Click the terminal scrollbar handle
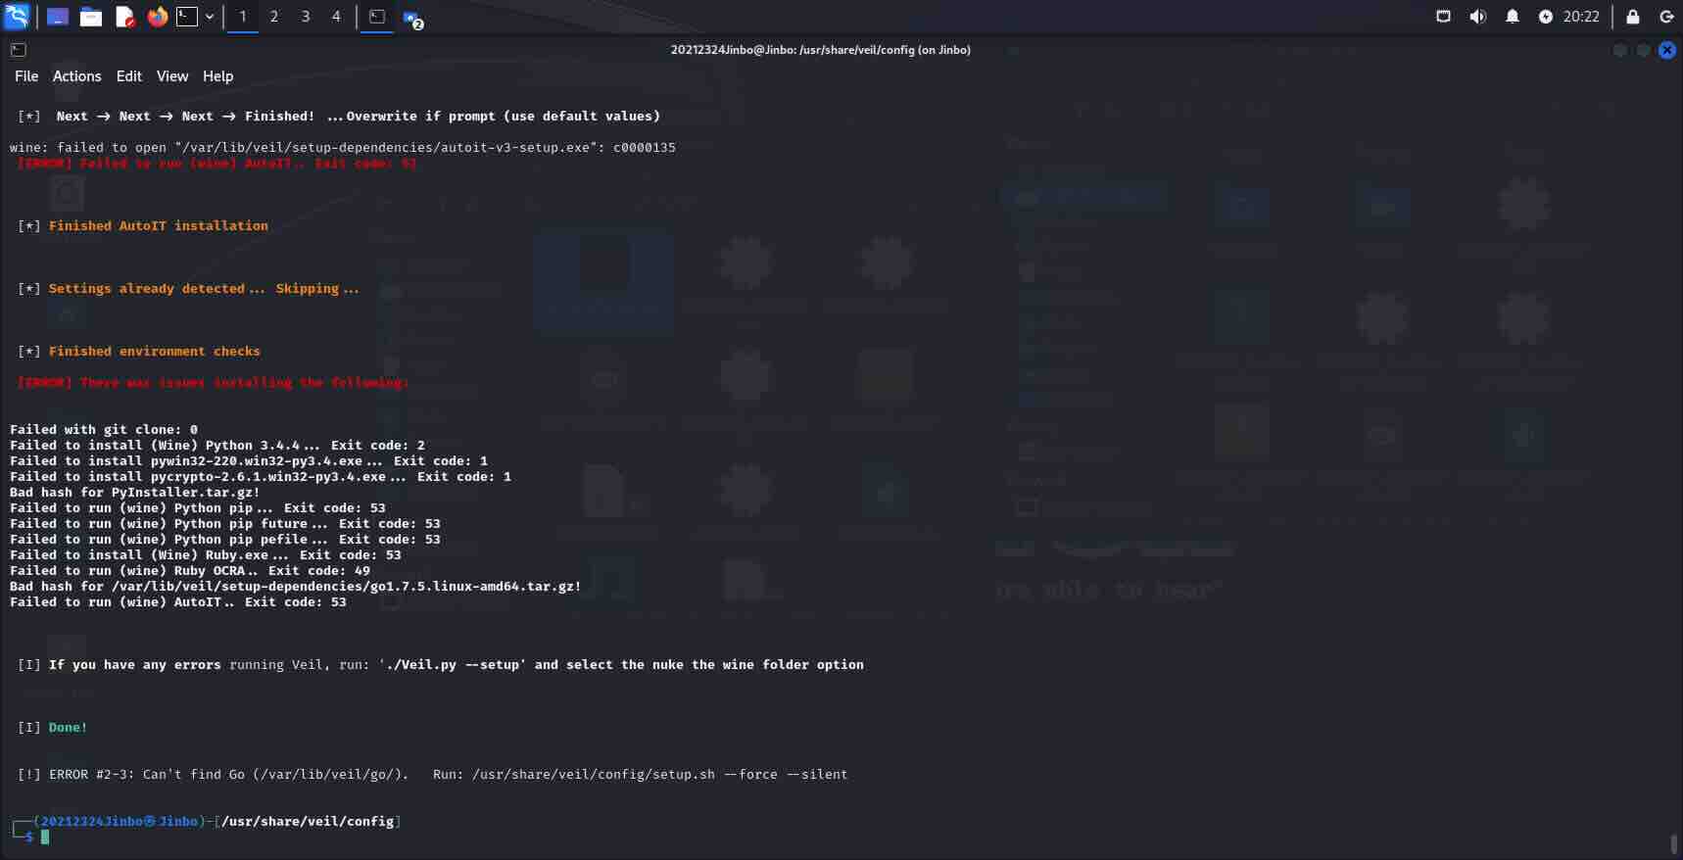This screenshot has width=1683, height=860. pyautogui.click(x=1673, y=843)
